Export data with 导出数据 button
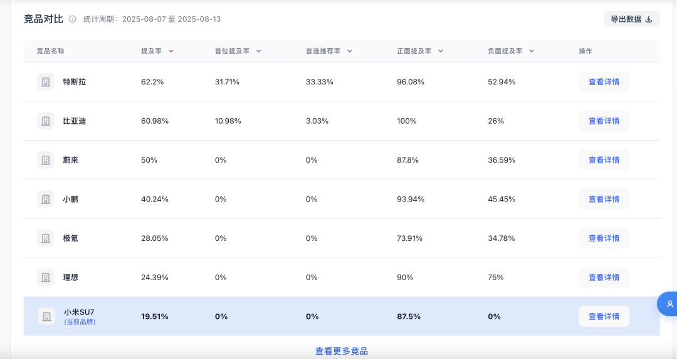Viewport: 677px width, 359px height. pos(631,19)
